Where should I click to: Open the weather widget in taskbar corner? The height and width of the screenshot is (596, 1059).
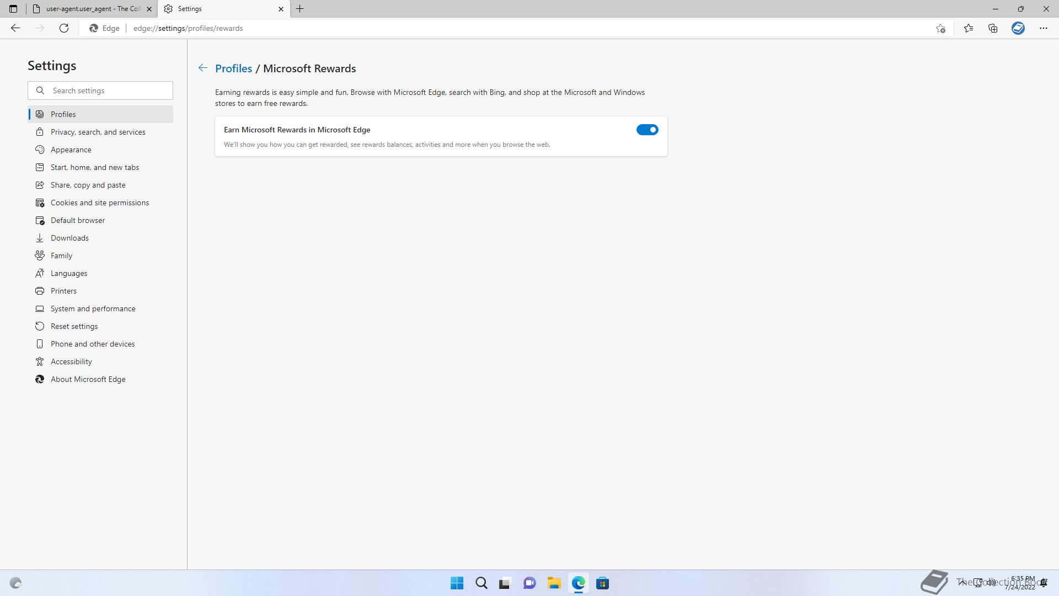pyautogui.click(x=15, y=583)
